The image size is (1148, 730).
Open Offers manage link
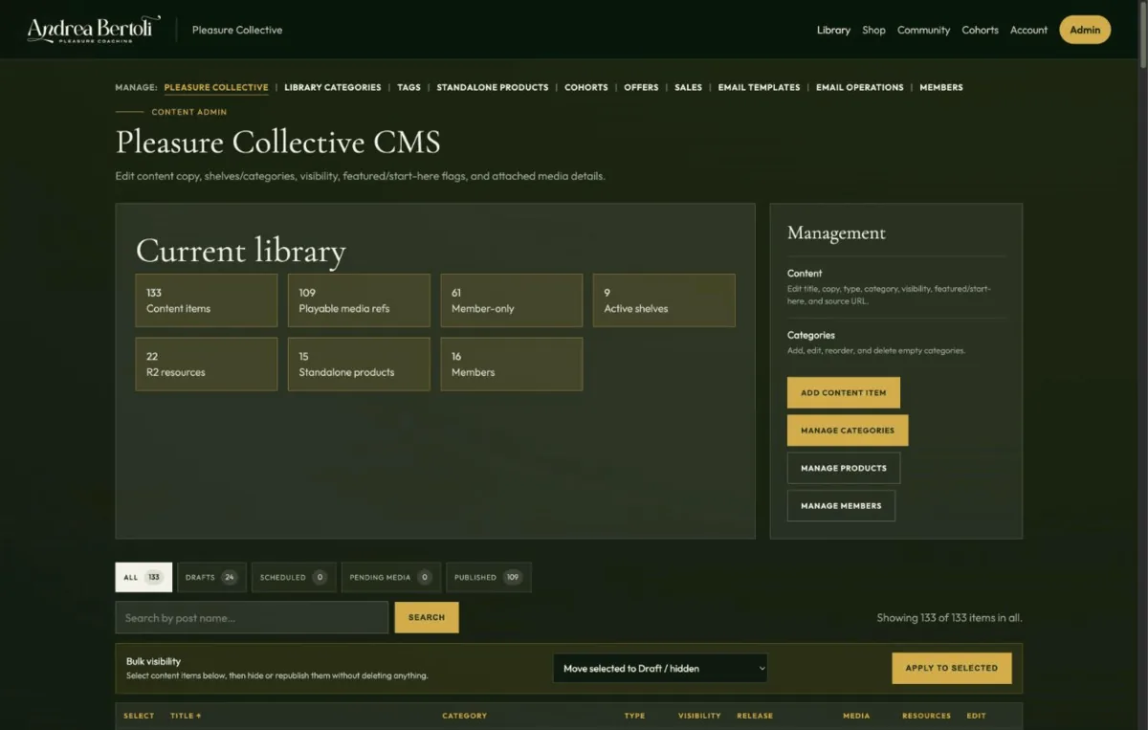pos(641,87)
